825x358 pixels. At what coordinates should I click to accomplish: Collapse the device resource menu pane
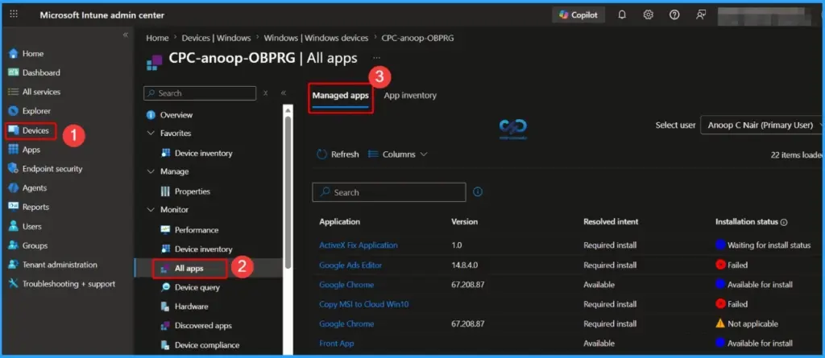pyautogui.click(x=283, y=93)
